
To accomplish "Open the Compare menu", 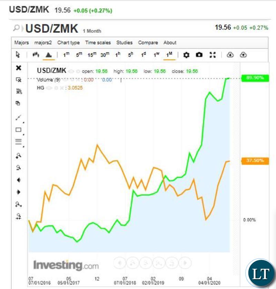I will pos(148,42).
